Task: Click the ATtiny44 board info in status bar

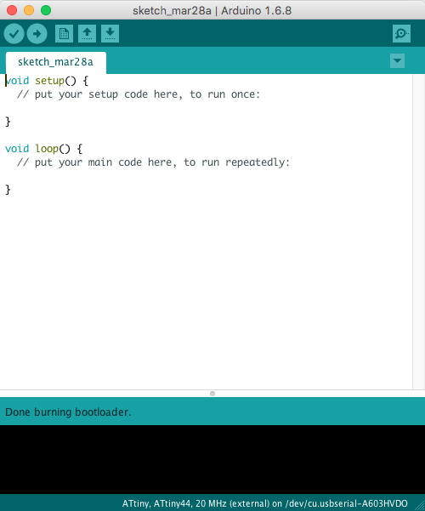Action: [x=264, y=503]
